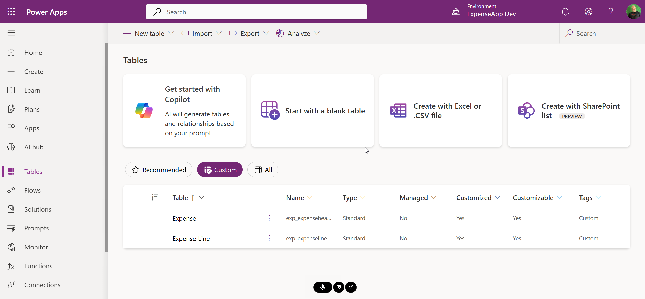This screenshot has width=645, height=299.
Task: Open more options for Expense Line row
Action: pos(269,238)
